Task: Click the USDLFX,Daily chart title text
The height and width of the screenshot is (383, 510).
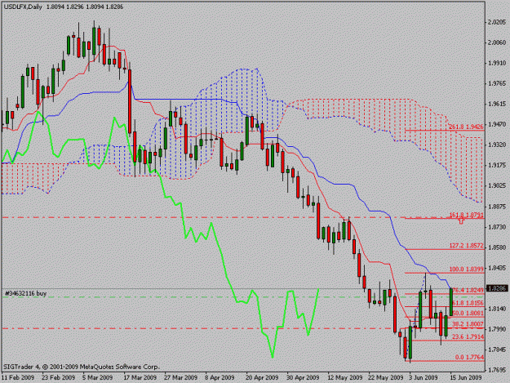Action: pos(23,7)
